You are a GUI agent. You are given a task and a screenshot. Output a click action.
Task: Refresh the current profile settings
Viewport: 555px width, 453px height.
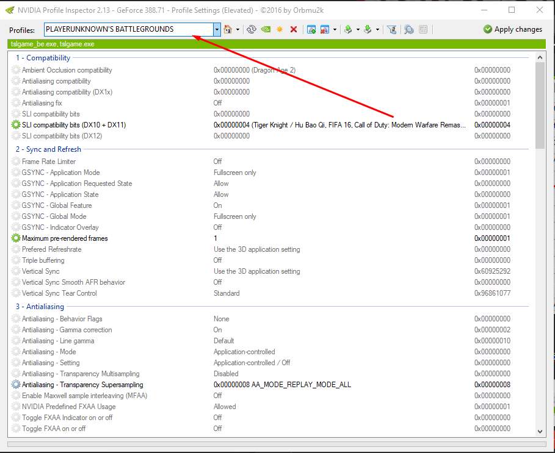coord(252,29)
